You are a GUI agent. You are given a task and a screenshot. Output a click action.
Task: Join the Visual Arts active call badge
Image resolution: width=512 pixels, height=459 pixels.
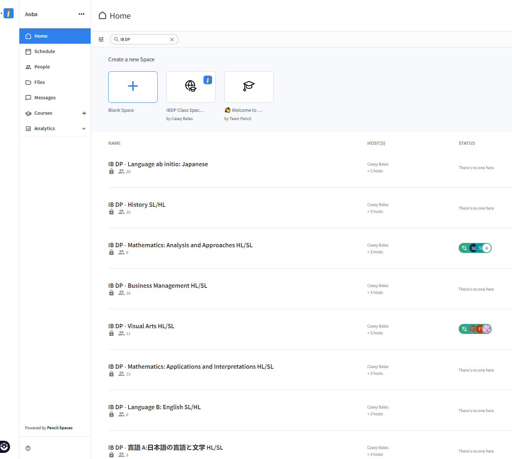pos(475,329)
